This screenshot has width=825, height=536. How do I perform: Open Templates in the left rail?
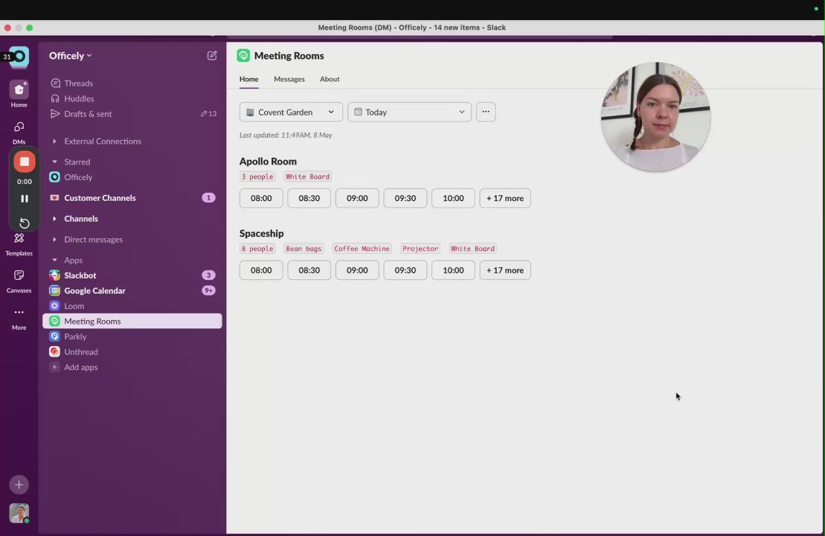19,243
